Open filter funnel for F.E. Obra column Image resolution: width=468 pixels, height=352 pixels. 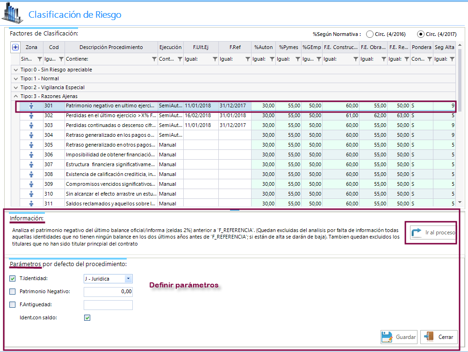tap(383, 59)
